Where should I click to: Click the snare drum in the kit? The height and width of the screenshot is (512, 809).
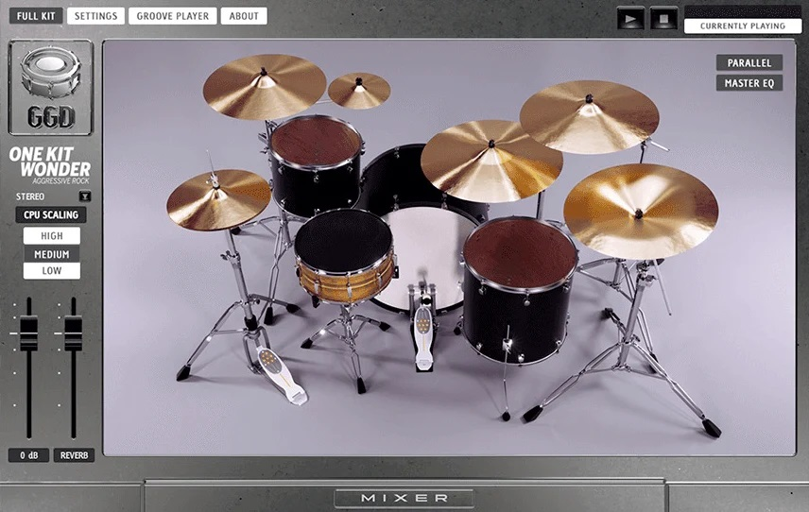click(x=342, y=242)
